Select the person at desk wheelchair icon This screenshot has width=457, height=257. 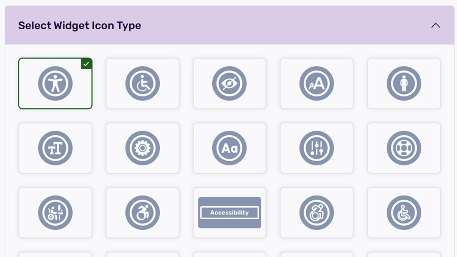55,213
